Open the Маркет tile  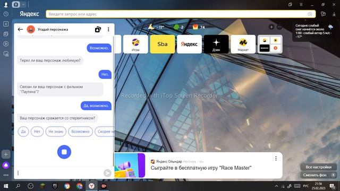click(243, 44)
